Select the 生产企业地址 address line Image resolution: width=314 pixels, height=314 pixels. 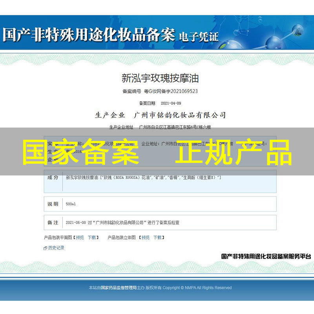coord(160,127)
